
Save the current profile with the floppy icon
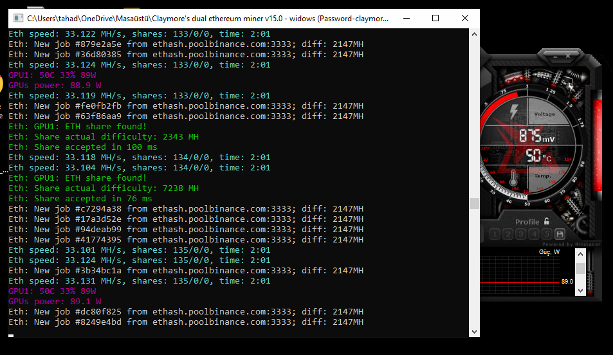(x=560, y=234)
